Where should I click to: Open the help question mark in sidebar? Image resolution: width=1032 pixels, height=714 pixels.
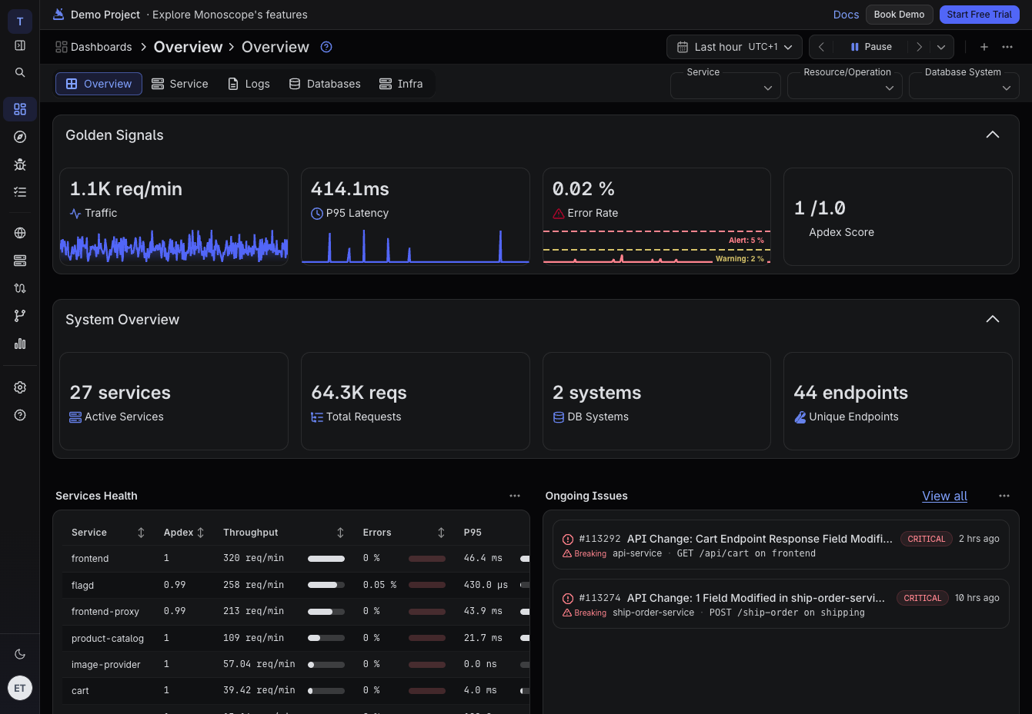pyautogui.click(x=20, y=415)
